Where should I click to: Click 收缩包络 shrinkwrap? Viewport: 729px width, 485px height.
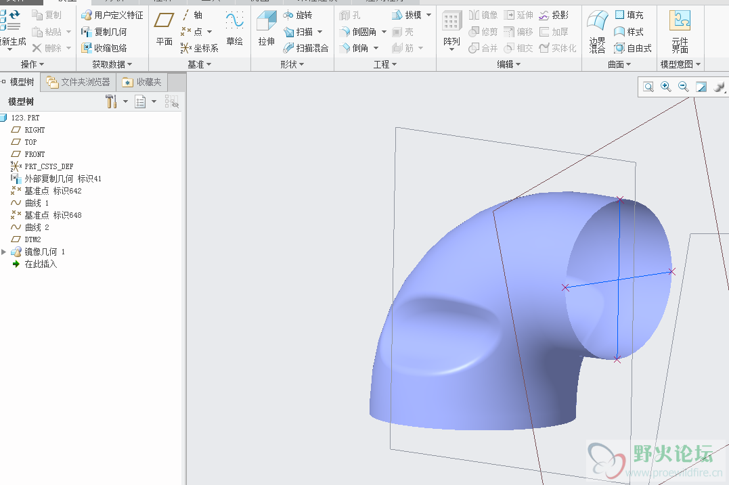[104, 48]
